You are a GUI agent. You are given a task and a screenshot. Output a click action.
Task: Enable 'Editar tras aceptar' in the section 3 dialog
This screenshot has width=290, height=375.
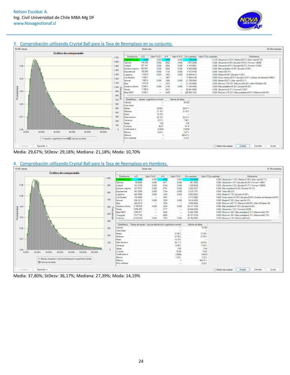[214, 146]
